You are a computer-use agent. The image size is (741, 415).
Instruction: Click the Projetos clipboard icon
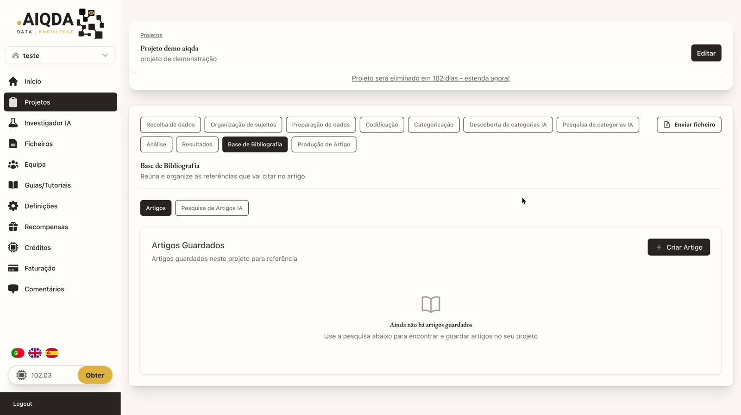[13, 102]
